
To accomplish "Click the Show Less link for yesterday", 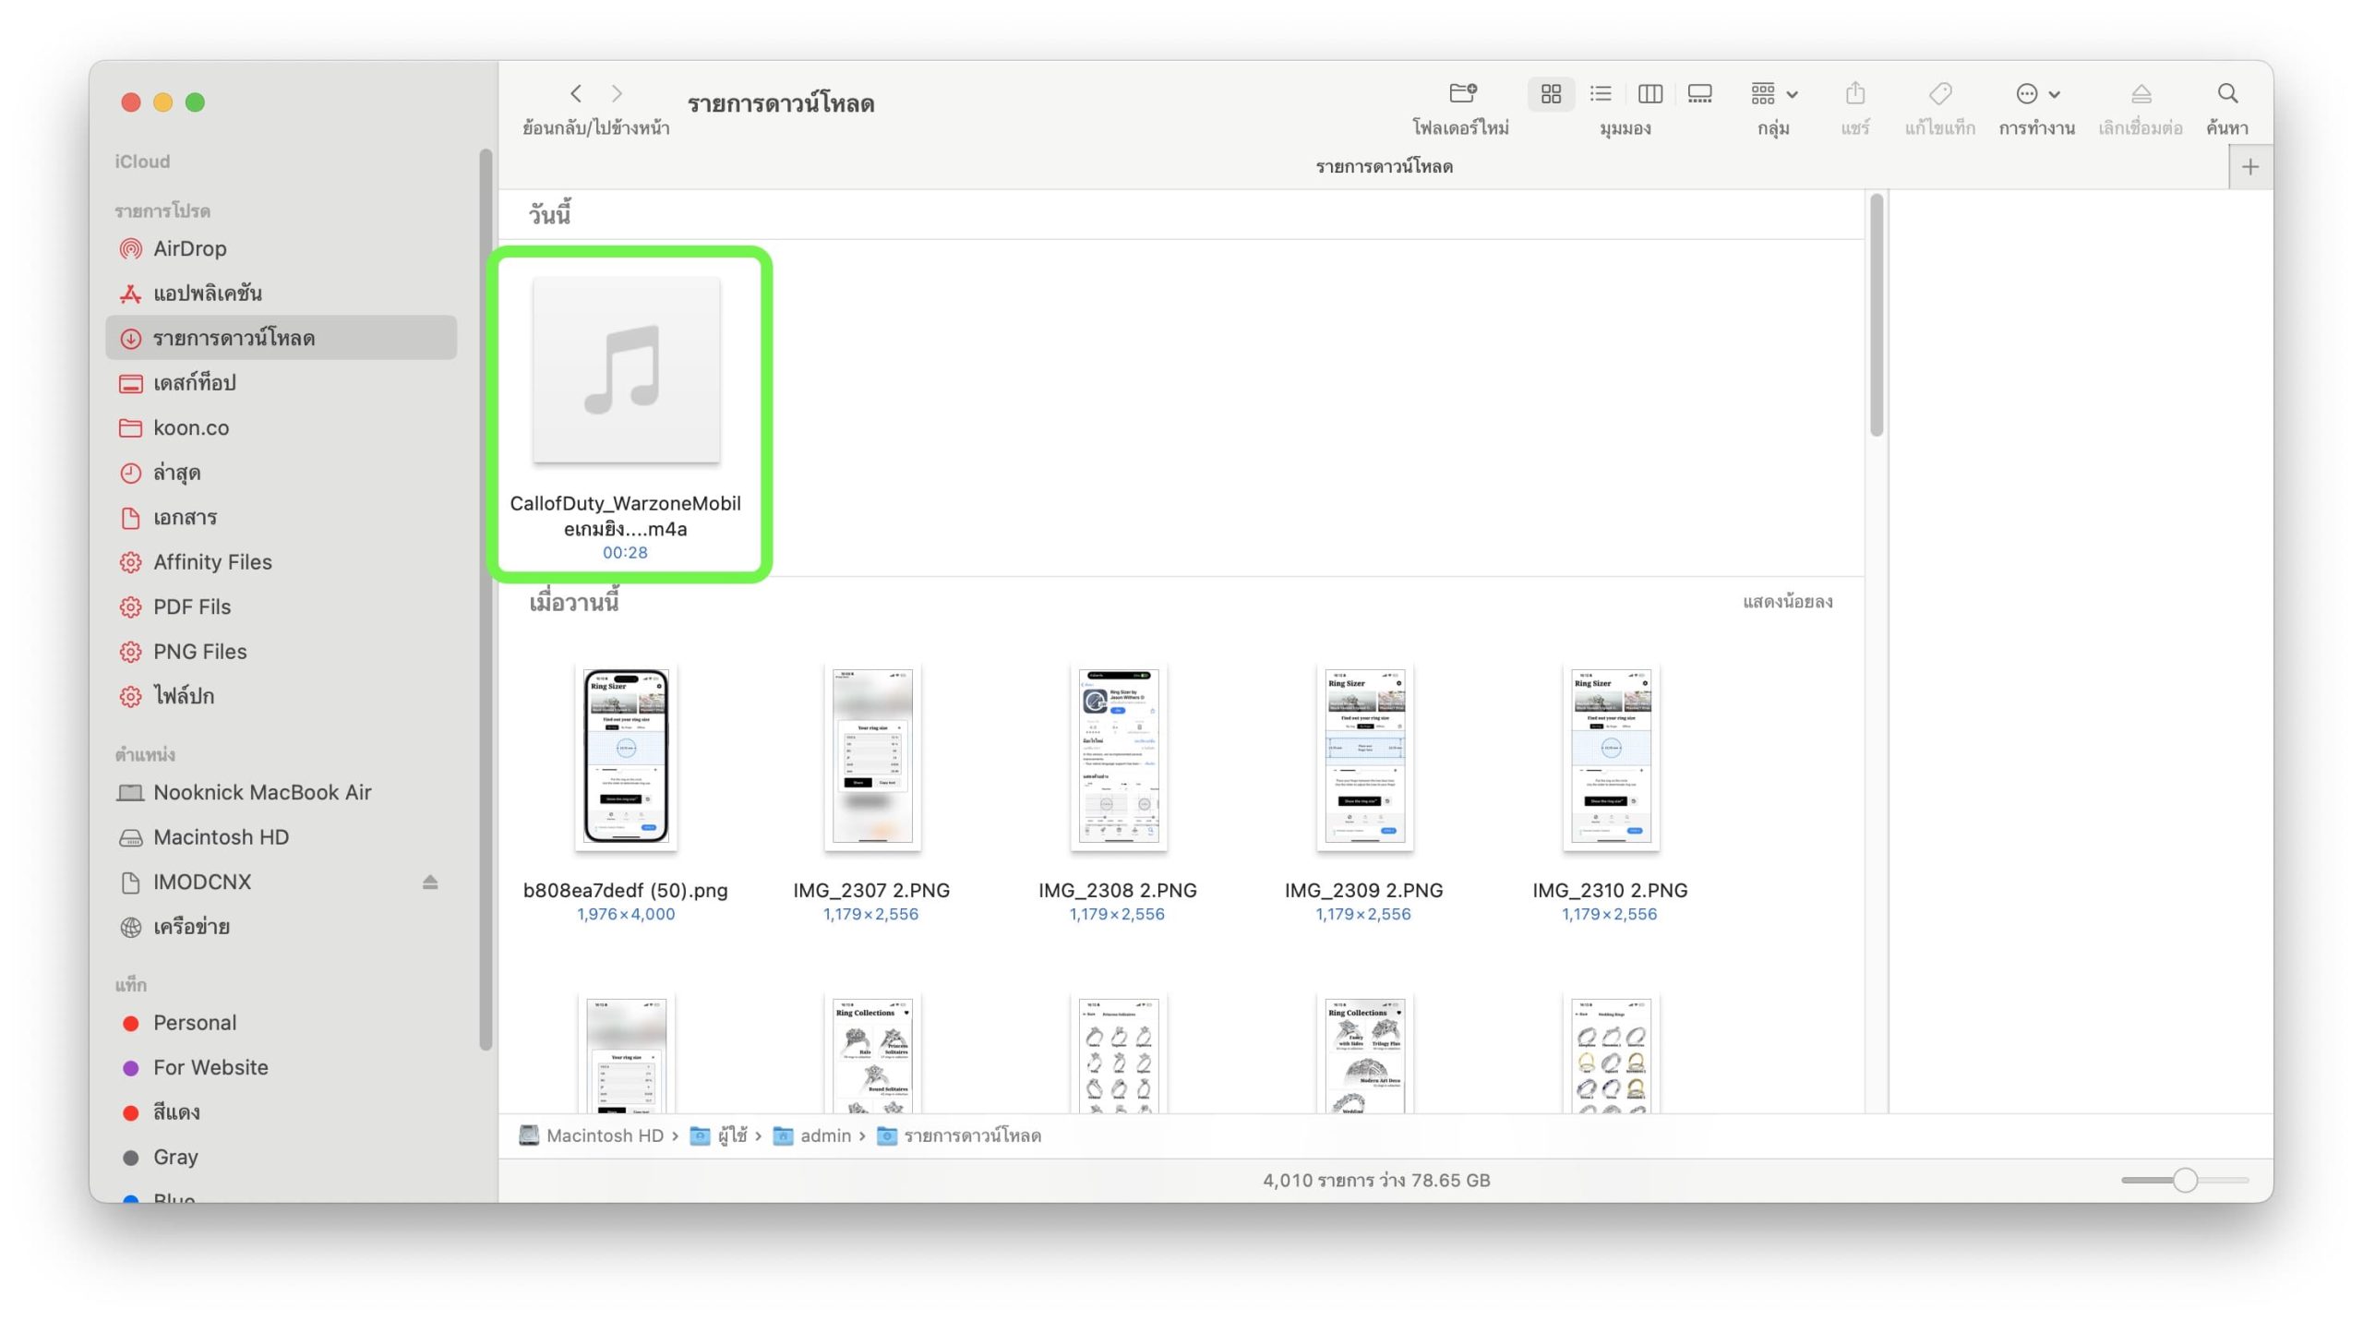I will [x=1787, y=602].
